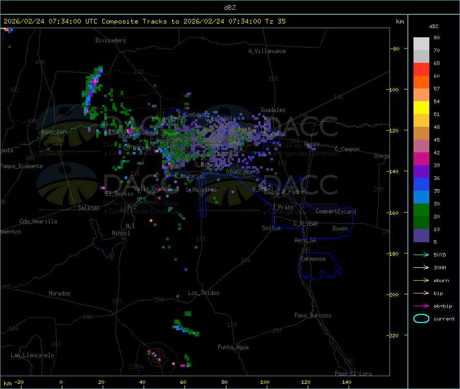The width and height of the screenshot is (460, 389).
Task: Click the pink bip arrow in legend
Action: pos(421,293)
